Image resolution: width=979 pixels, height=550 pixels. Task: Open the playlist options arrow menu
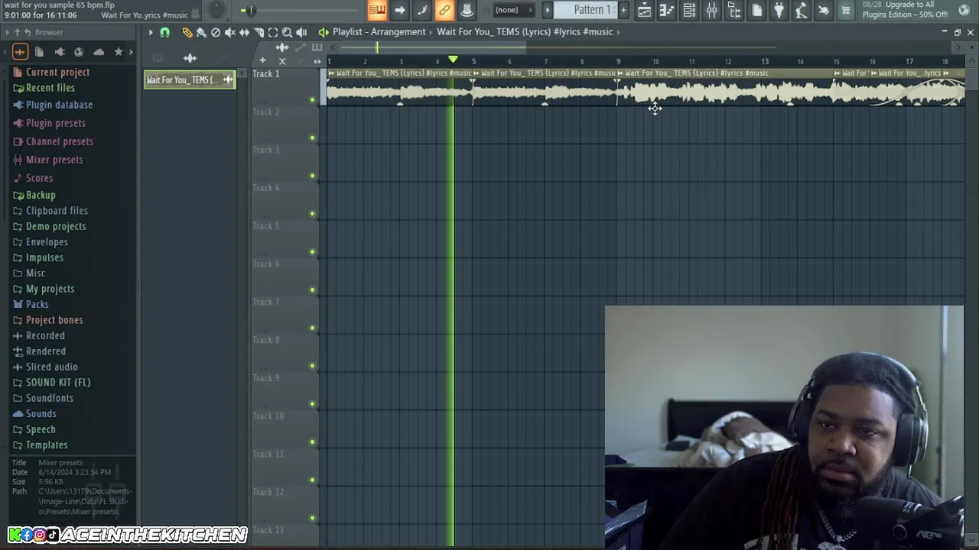(x=151, y=32)
